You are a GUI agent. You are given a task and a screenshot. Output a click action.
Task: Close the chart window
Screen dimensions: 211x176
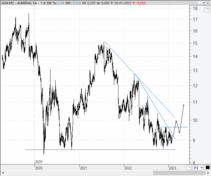pos(208,3)
